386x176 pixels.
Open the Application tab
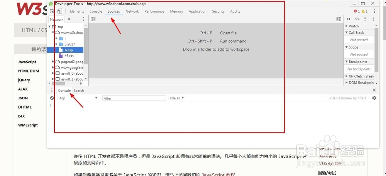(x=197, y=11)
